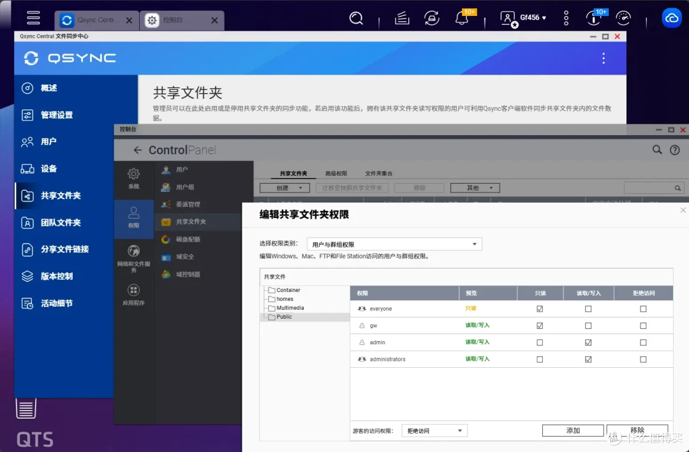Close Qsync Central taskbar tab
Image resolution: width=689 pixels, height=452 pixels.
pos(129,20)
